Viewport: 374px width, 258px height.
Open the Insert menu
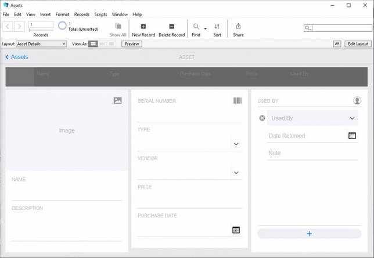pos(45,14)
